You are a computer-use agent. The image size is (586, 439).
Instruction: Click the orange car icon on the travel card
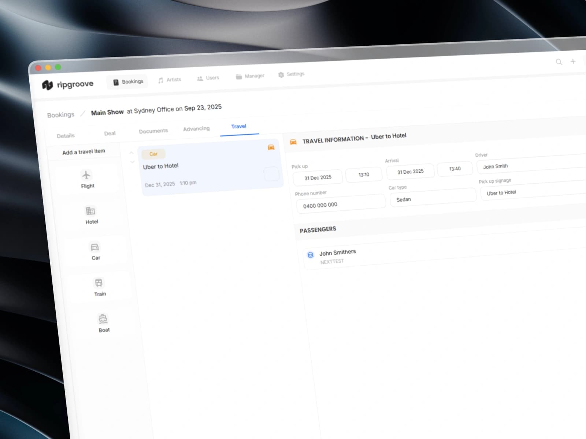pyautogui.click(x=271, y=147)
